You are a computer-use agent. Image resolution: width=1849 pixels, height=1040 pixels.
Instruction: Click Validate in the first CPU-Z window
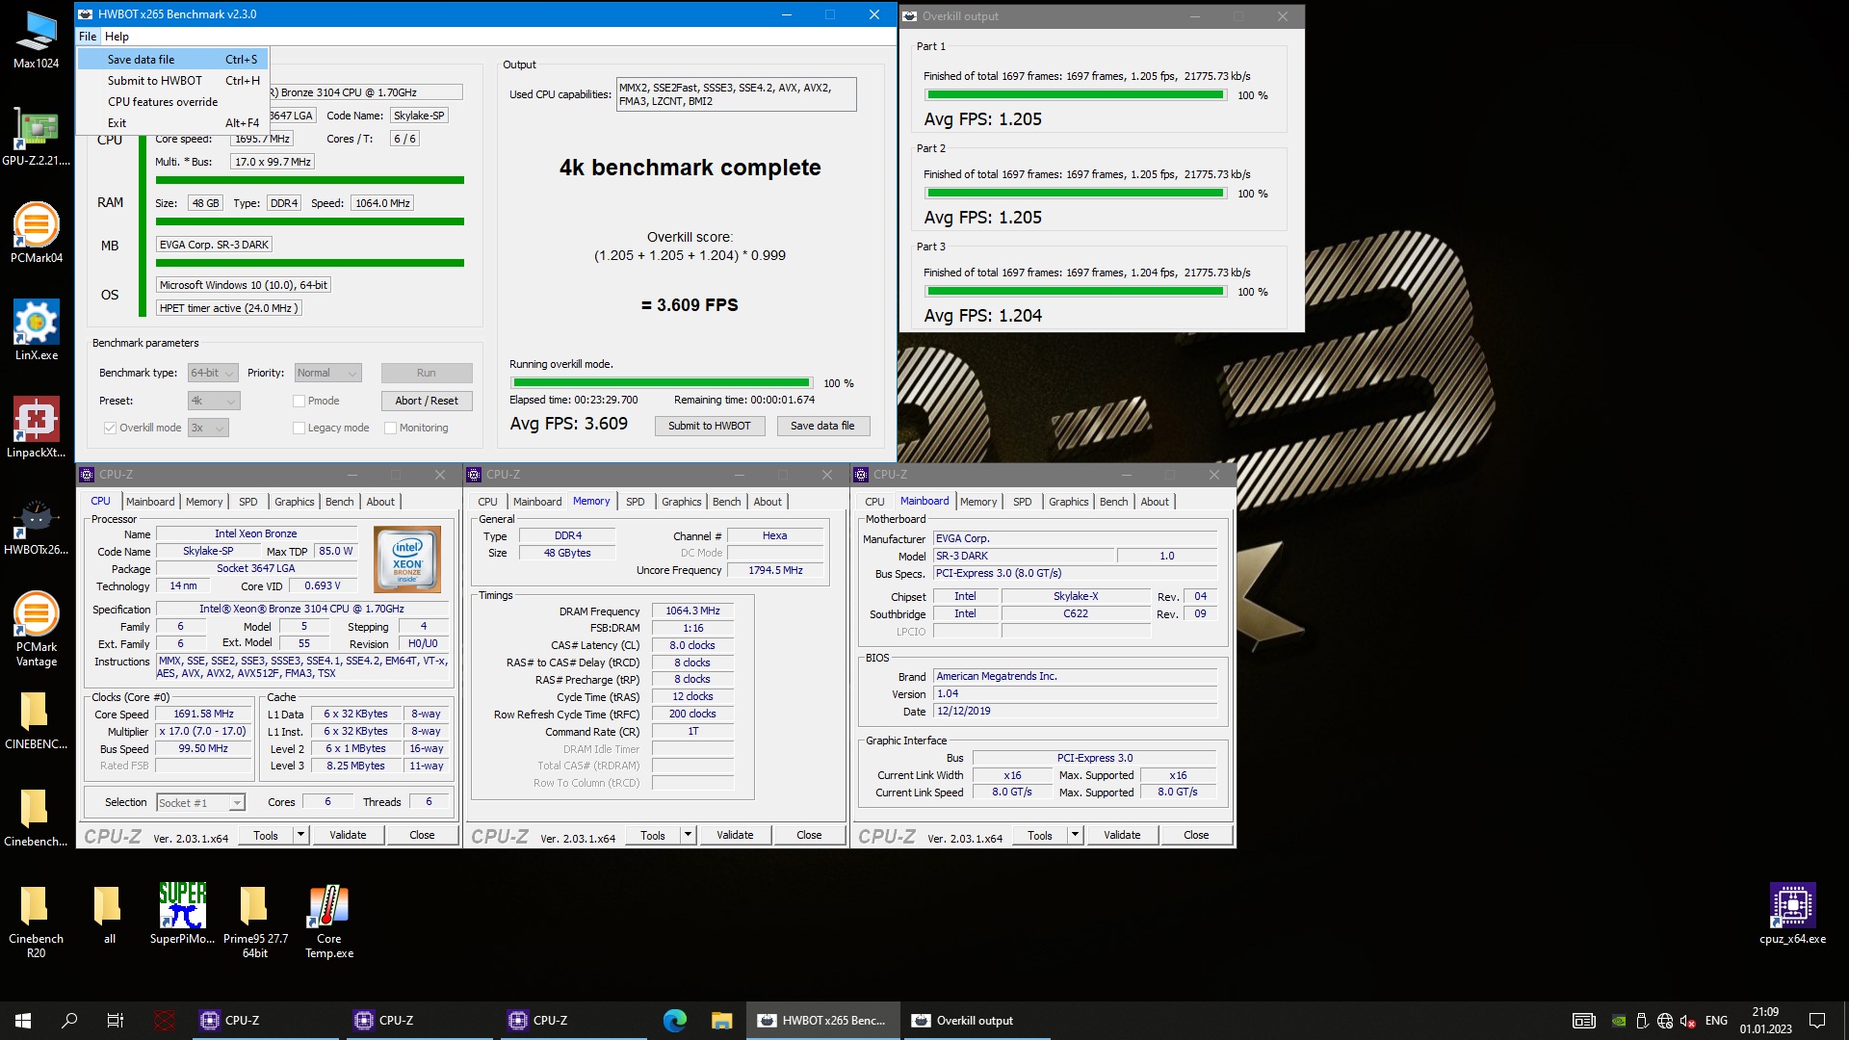348,835
